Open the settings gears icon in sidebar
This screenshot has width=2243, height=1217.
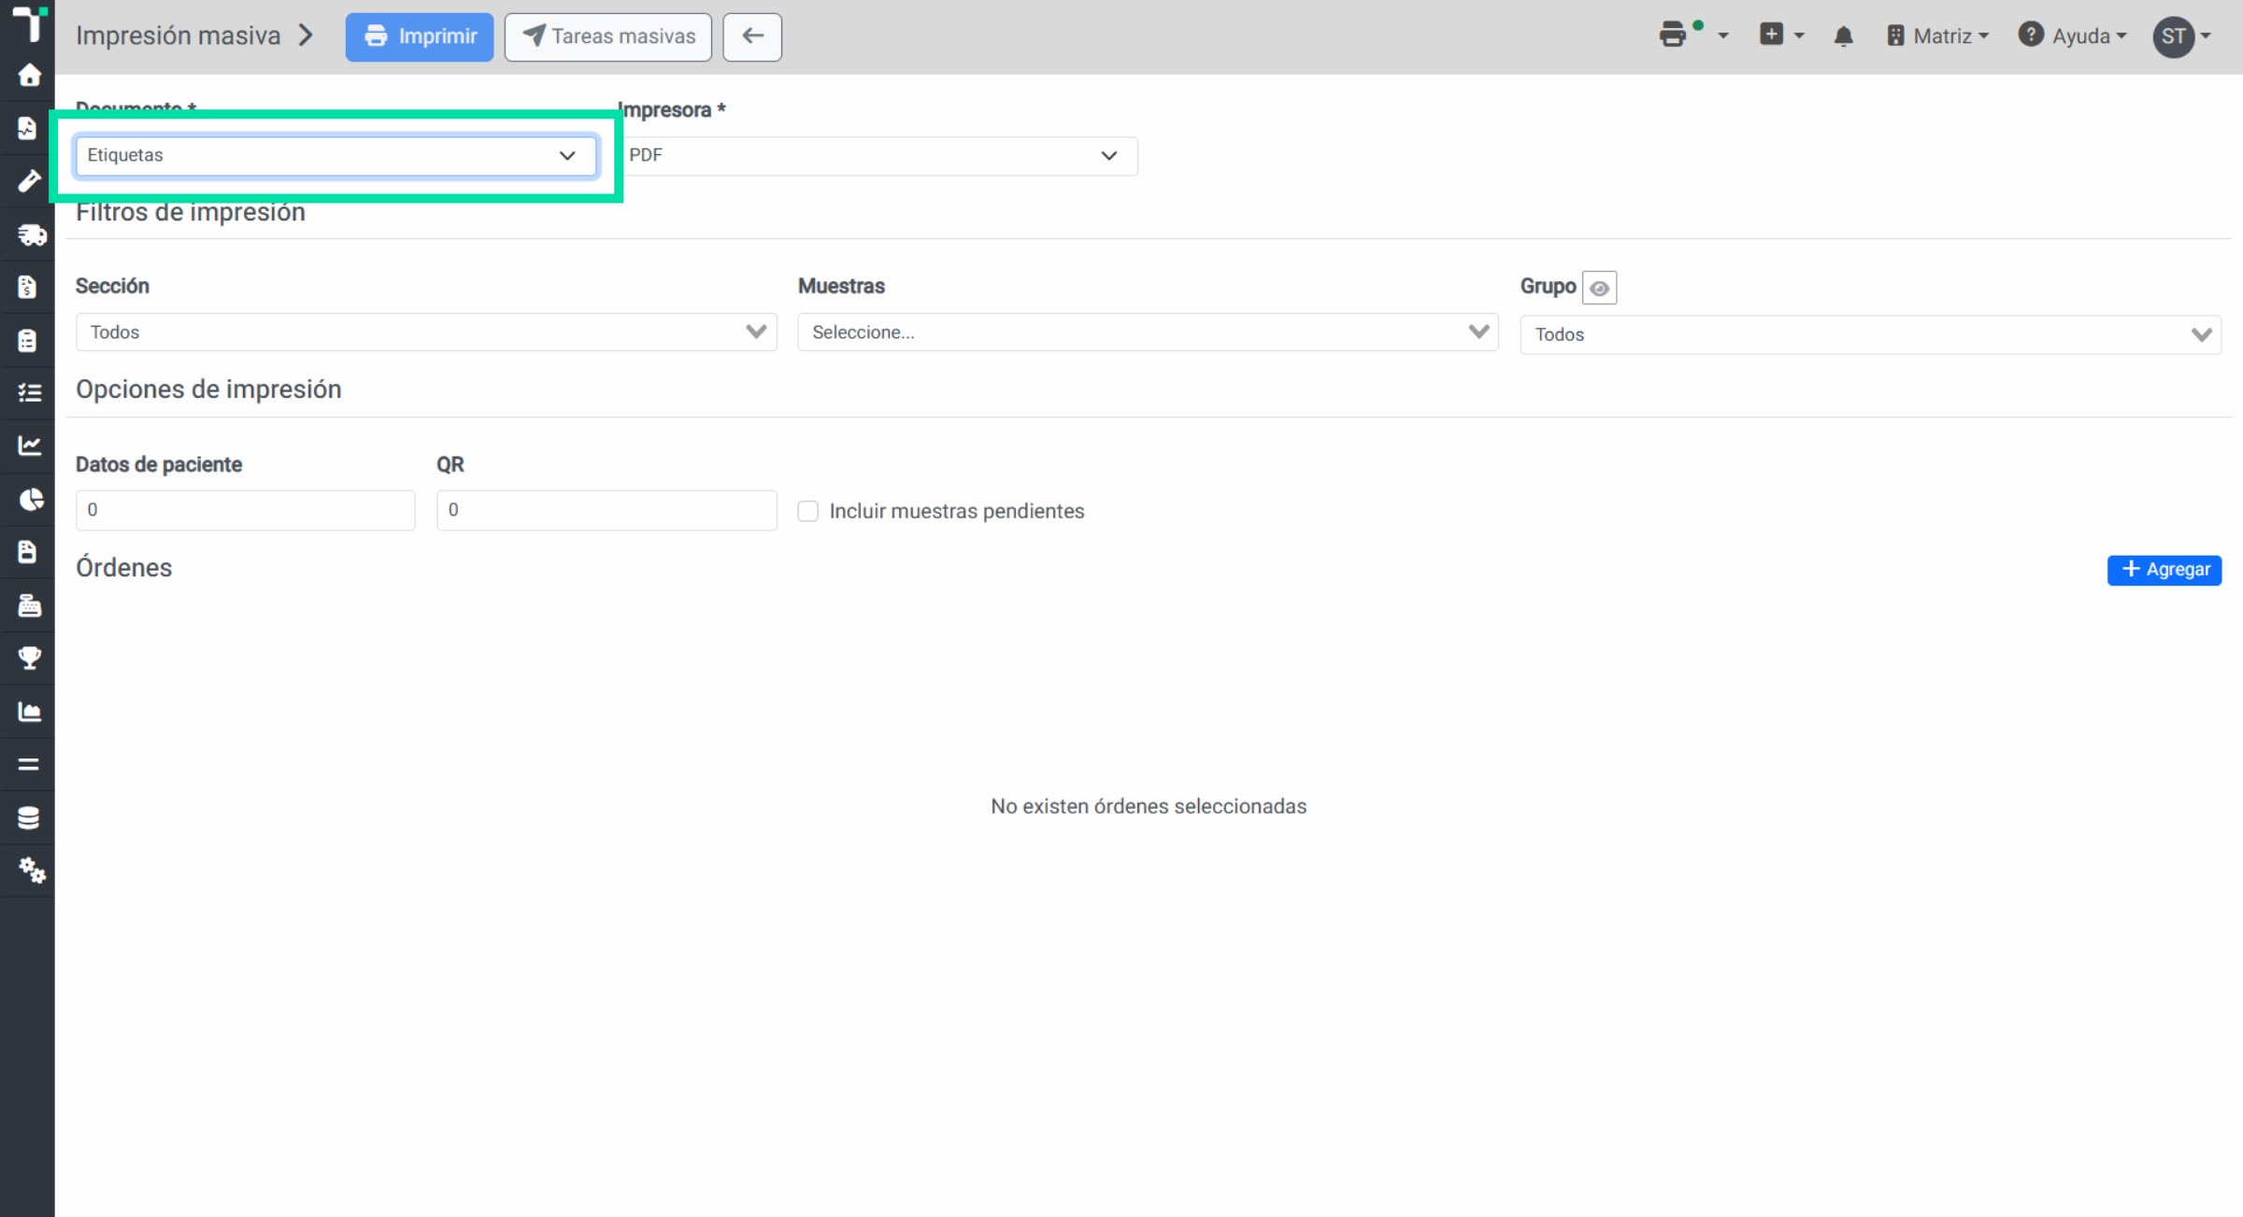(31, 870)
